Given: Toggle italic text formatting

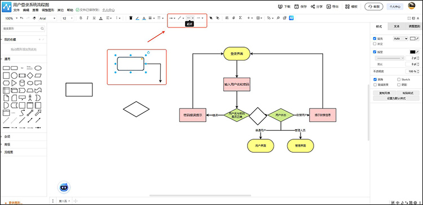Looking at the screenshot, I should (87, 18).
